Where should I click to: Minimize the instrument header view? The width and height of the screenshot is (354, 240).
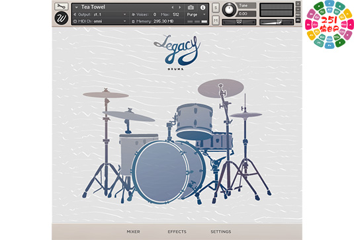pos(298,9)
